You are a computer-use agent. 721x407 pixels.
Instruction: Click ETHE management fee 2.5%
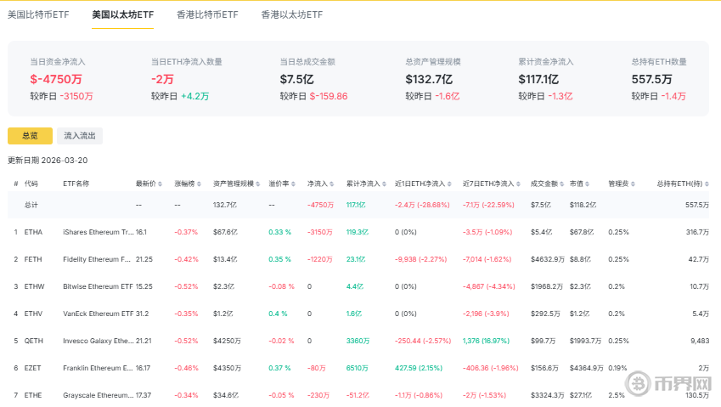[x=617, y=395]
